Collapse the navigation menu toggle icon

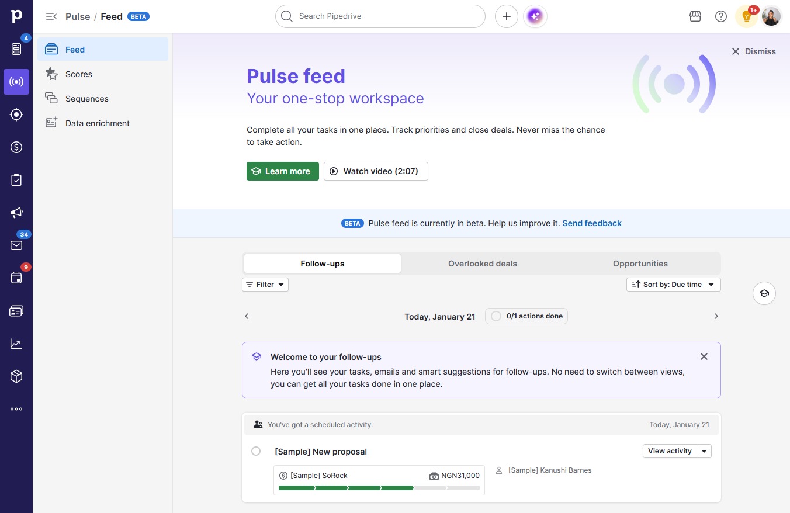(x=51, y=16)
